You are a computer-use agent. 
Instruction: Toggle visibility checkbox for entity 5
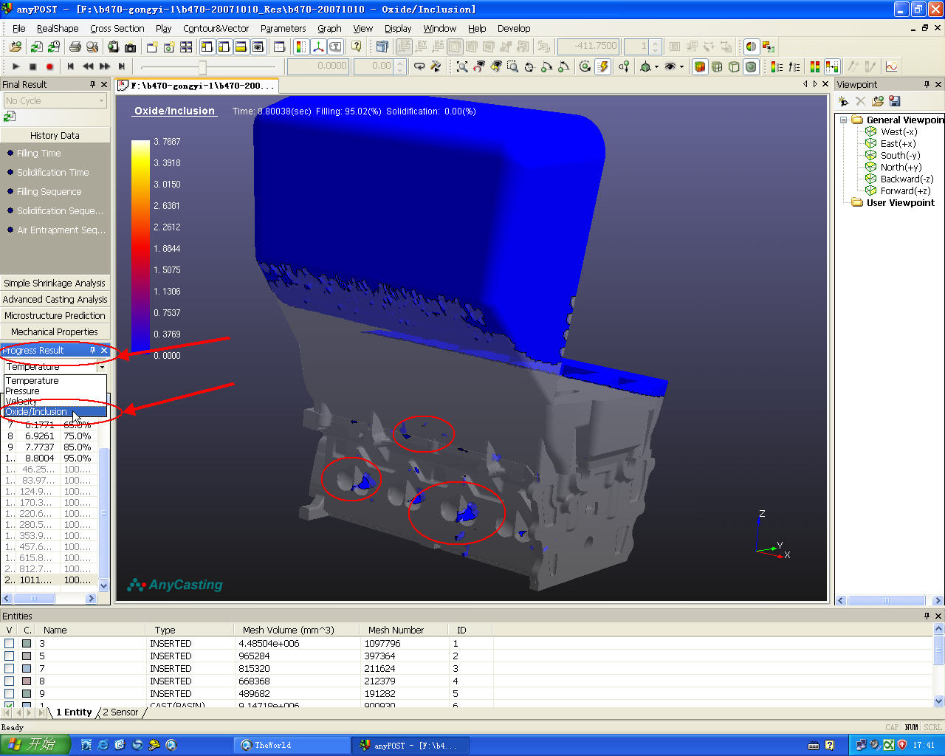(x=10, y=656)
